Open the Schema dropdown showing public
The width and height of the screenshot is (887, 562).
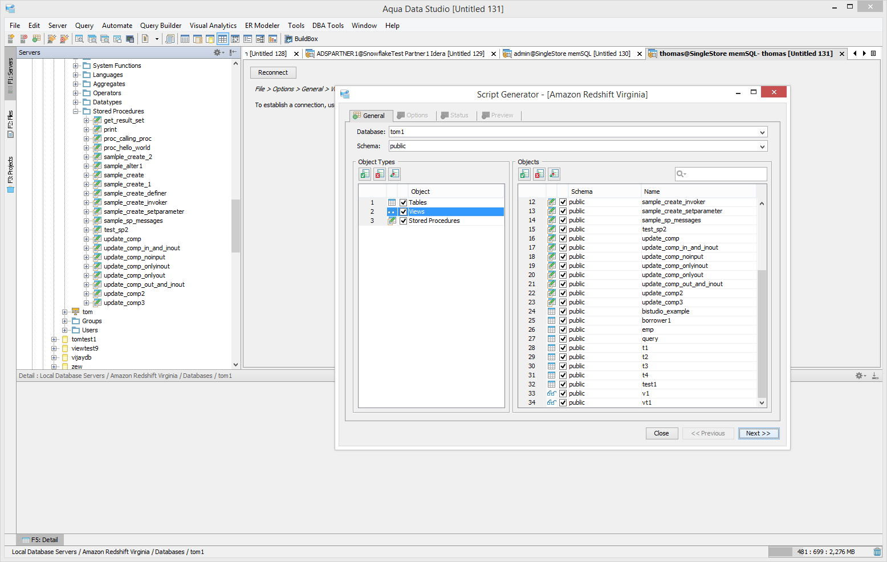762,146
